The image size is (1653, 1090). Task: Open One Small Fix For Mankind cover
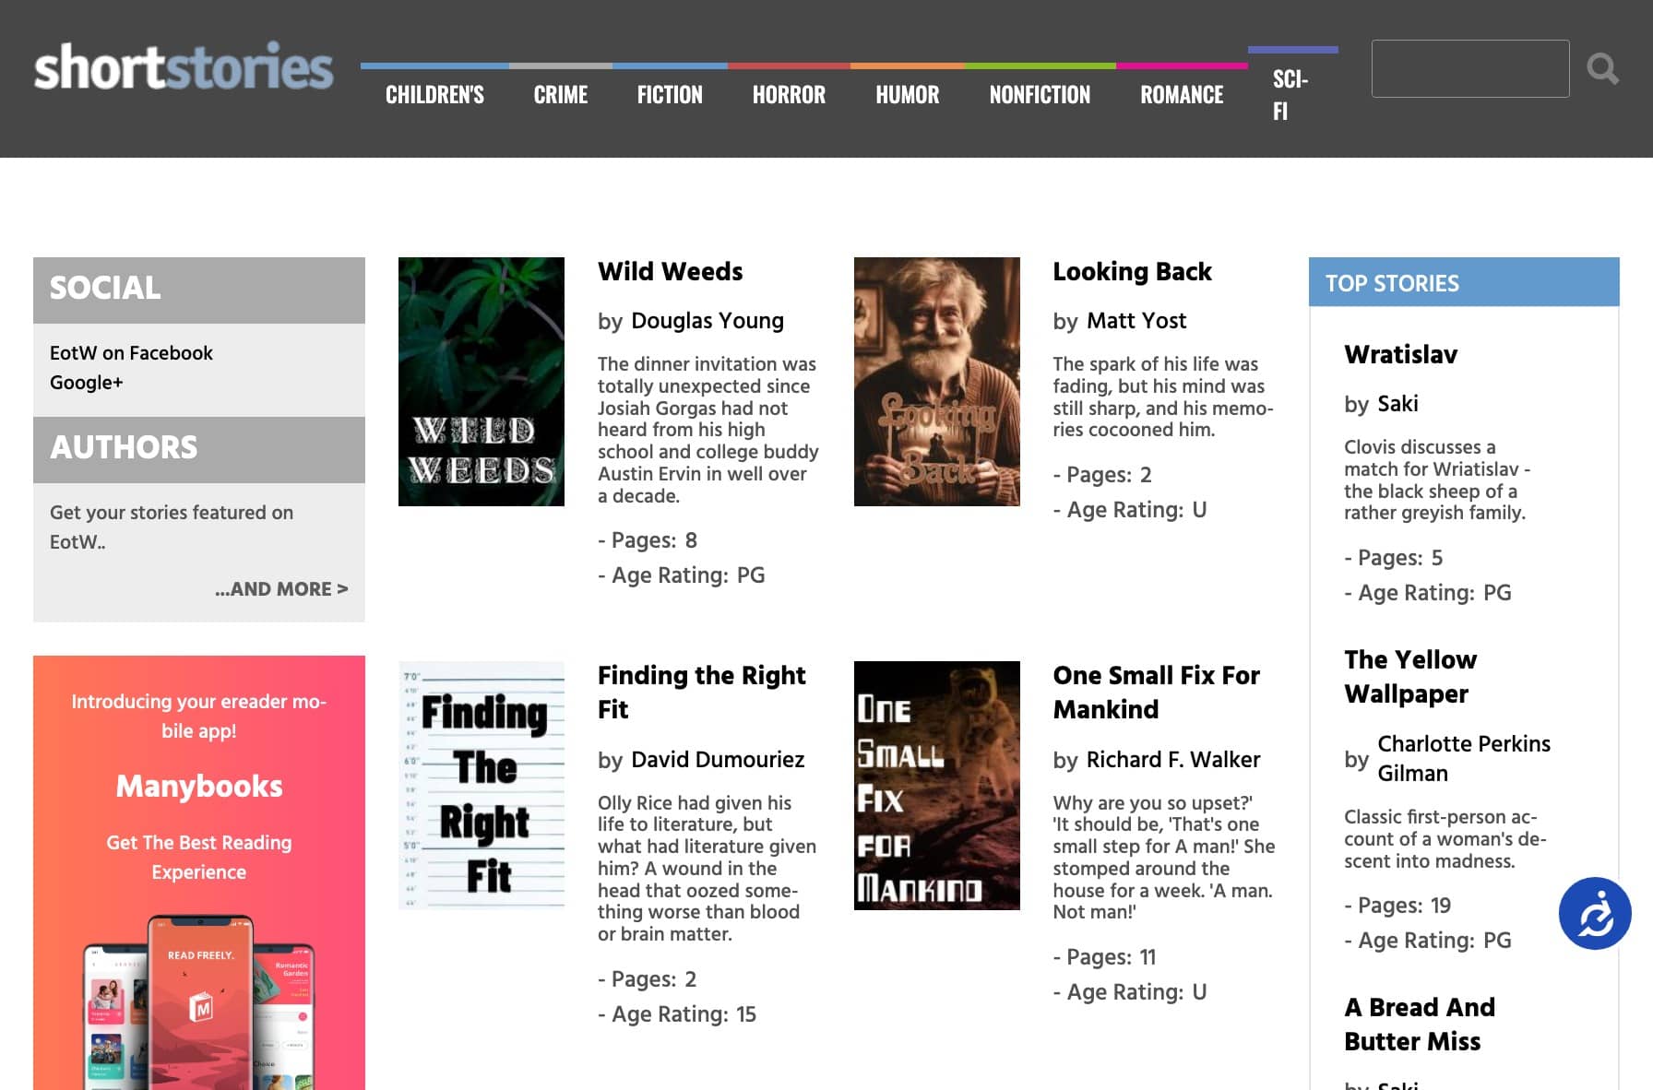tap(936, 785)
